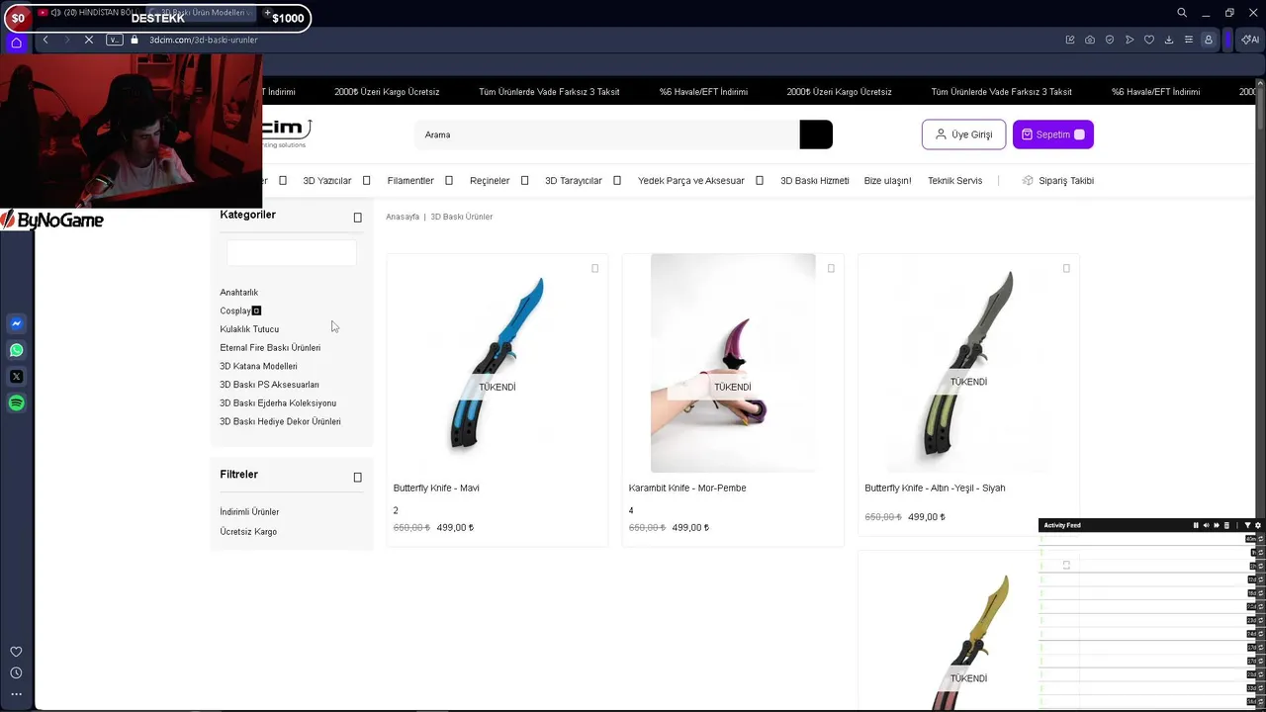Screen dimensions: 1266x712
Task: Expand 3D Tarayıcılar menu dropdown
Action: (x=617, y=181)
